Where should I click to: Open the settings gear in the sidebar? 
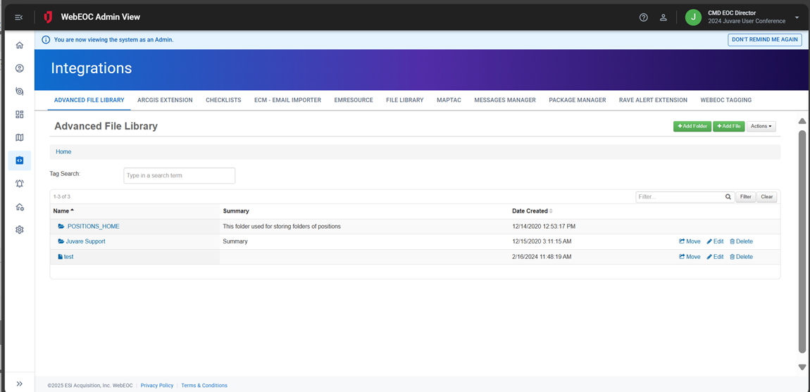click(x=20, y=229)
